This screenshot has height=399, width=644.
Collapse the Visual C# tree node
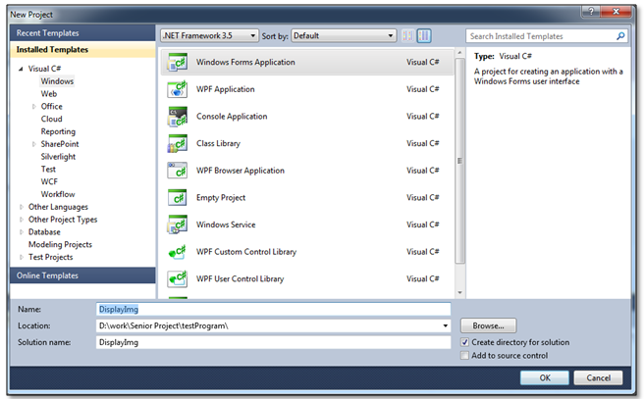coord(21,69)
